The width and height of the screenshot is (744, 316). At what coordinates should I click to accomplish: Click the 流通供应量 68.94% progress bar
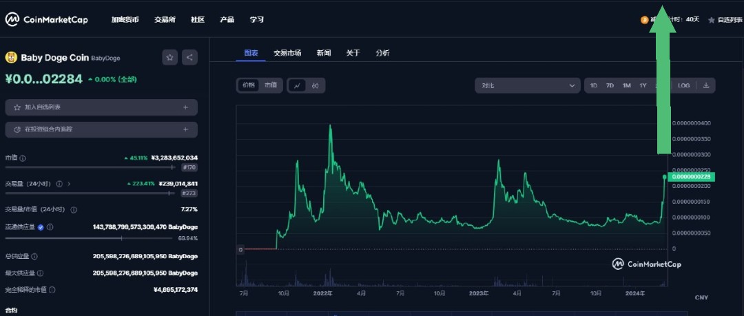[90, 238]
